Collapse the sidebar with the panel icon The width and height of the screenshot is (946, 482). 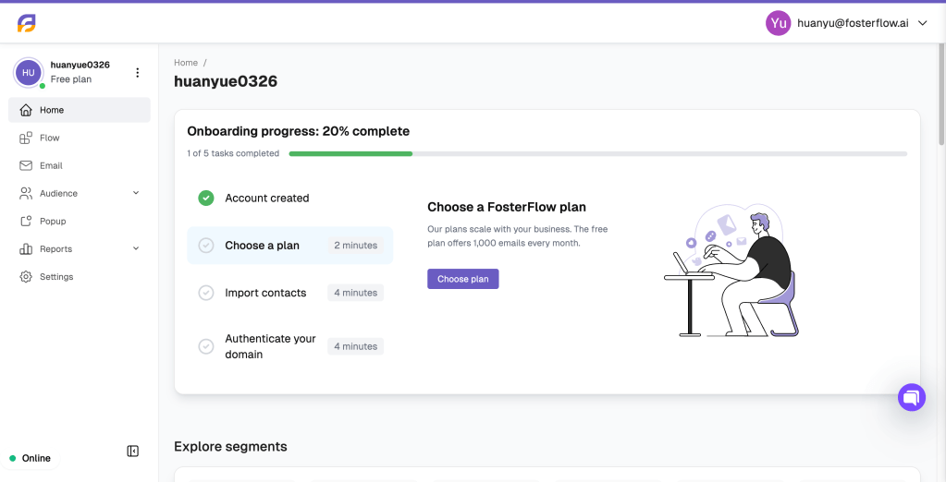133,452
